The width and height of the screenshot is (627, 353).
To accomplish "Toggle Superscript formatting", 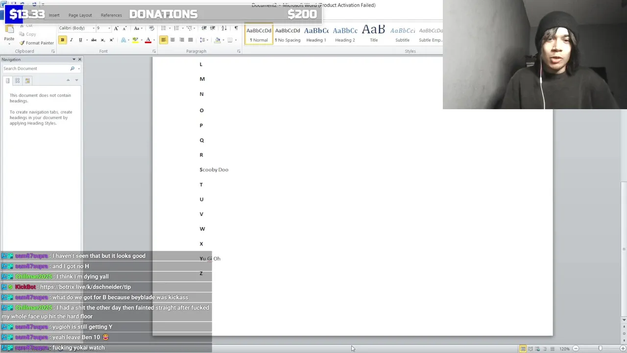I will pyautogui.click(x=111, y=40).
